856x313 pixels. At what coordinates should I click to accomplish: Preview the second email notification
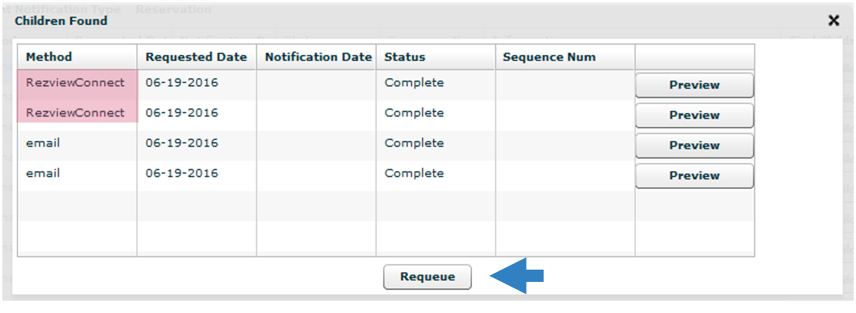695,176
